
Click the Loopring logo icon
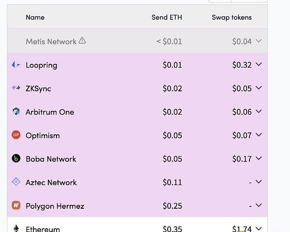click(16, 65)
